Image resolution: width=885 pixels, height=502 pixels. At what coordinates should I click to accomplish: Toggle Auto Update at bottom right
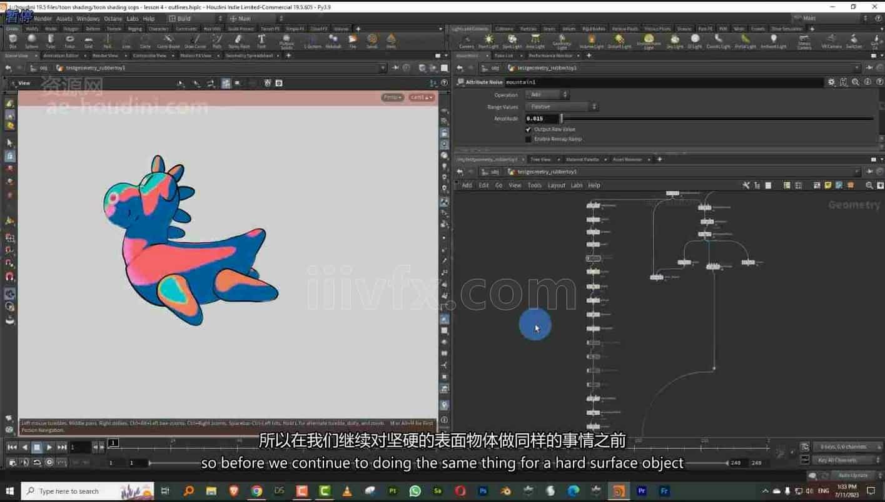click(x=853, y=475)
